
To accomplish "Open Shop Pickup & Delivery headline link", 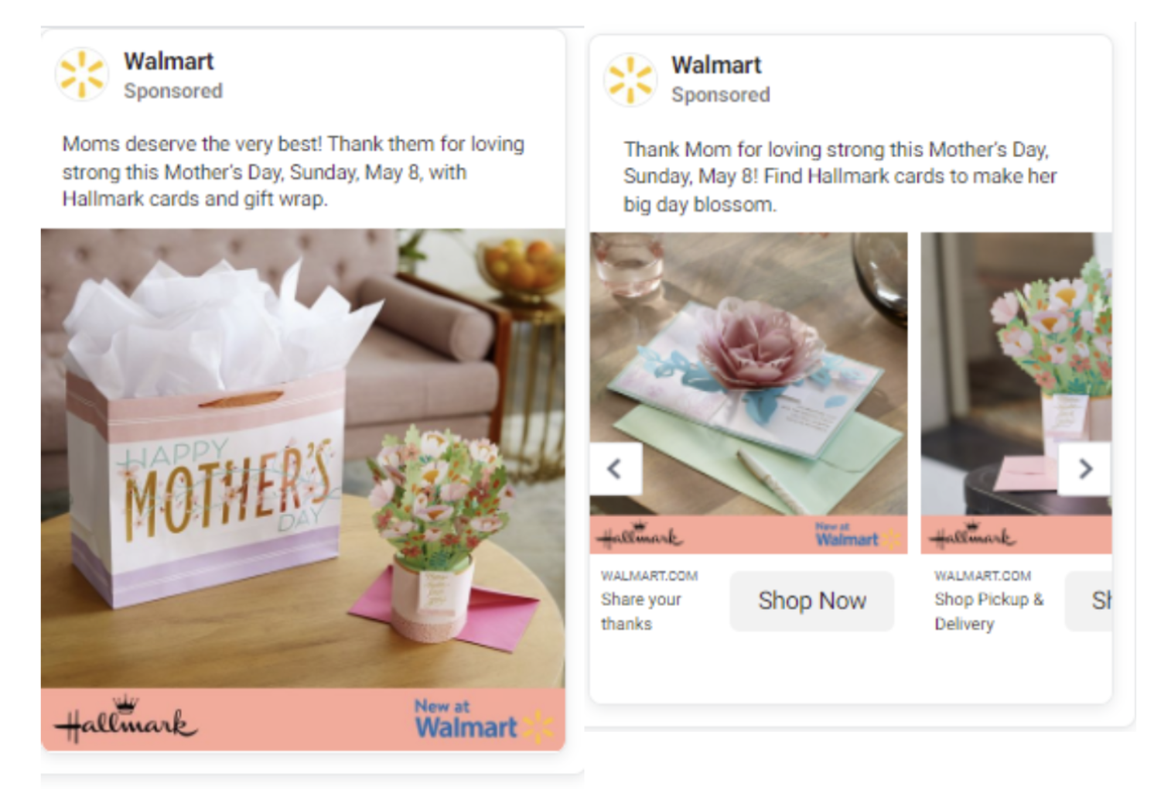I will click(989, 611).
